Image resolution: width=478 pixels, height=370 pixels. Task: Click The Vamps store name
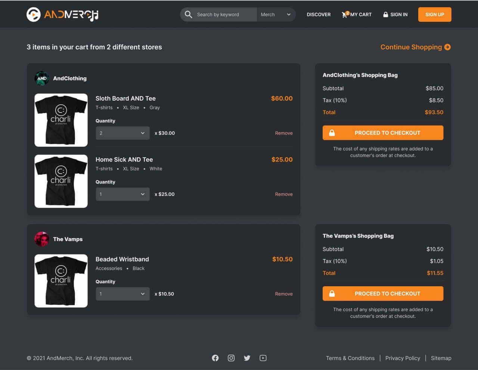[x=68, y=239]
